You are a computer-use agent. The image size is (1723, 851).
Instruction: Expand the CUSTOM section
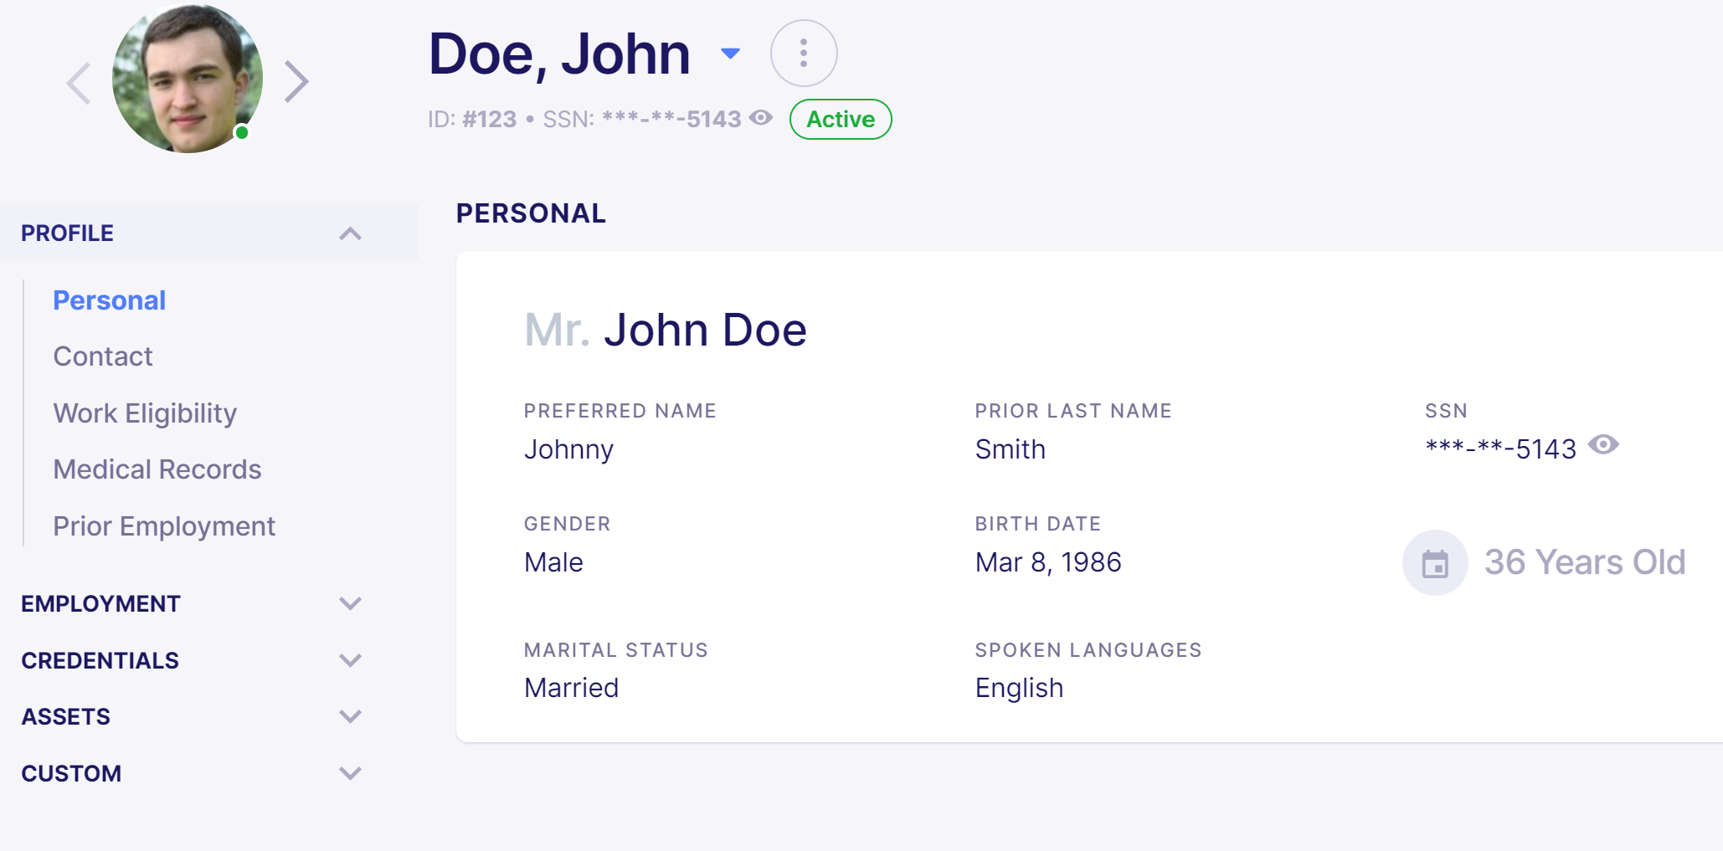(x=350, y=773)
